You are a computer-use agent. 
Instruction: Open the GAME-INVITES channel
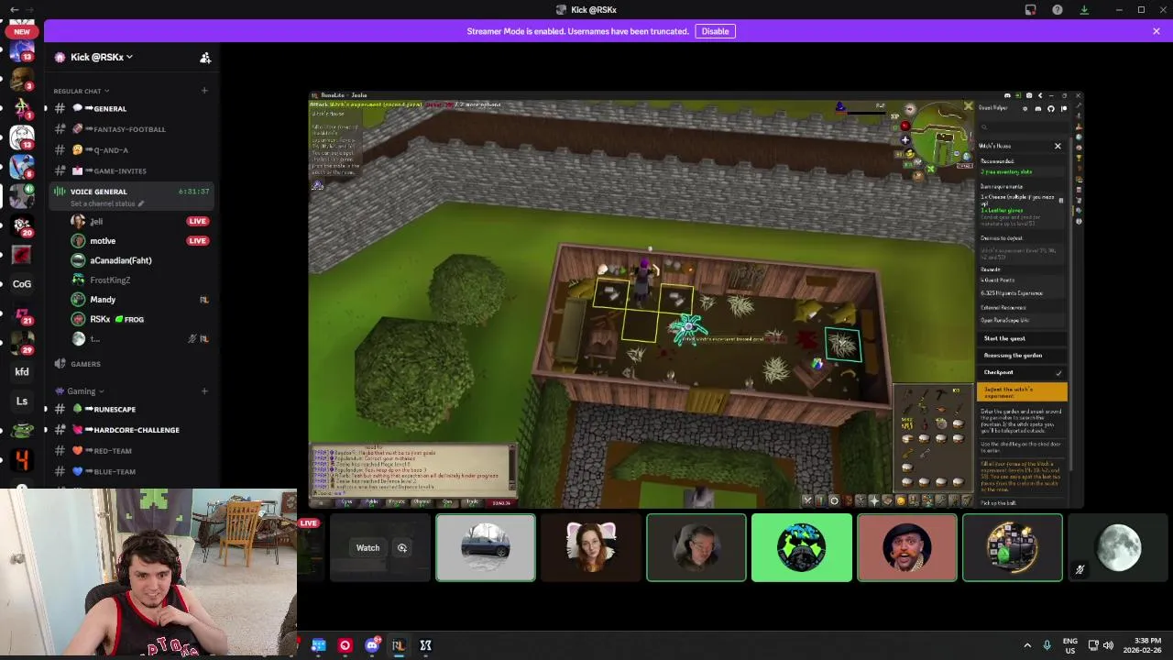[x=133, y=170]
